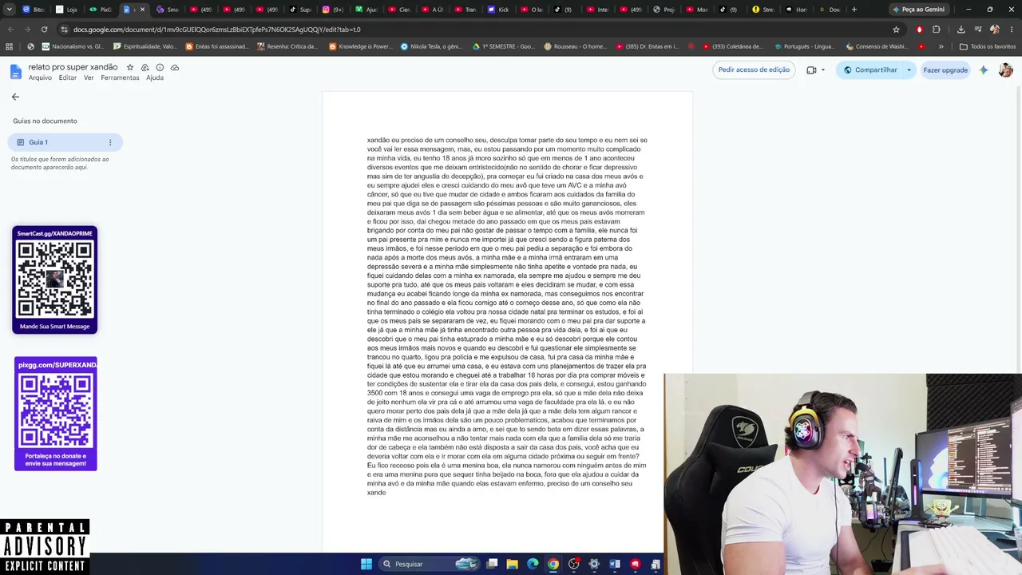Viewport: 1022px width, 575px height.
Task: Open File Explorer from the taskbar
Action: coord(513,565)
